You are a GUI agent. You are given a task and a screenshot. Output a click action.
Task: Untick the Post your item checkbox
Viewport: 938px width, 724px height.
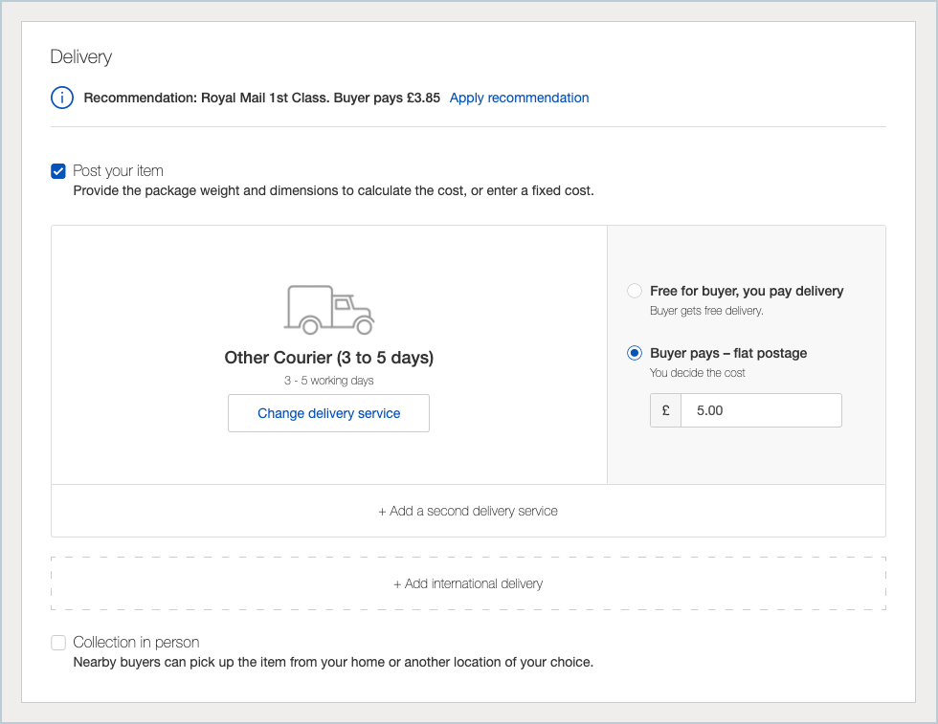click(59, 171)
